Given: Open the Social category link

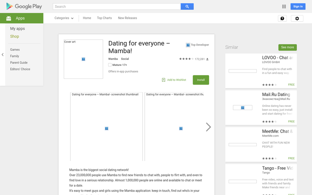Looking at the screenshot, I should (x=125, y=59).
